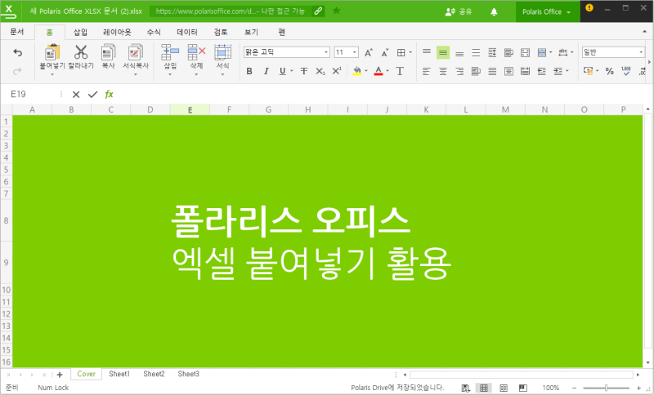654x395 pixels.
Task: Apply subscript formatting
Action: [320, 71]
